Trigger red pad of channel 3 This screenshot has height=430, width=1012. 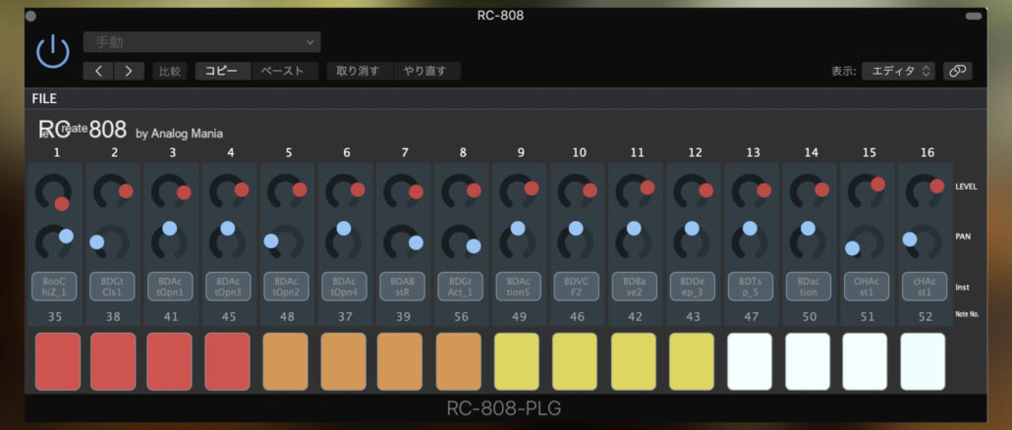[x=170, y=361]
